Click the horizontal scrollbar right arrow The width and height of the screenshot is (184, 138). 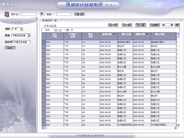tap(176, 128)
